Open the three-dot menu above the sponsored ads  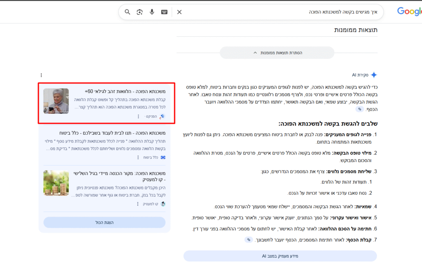pos(41,75)
